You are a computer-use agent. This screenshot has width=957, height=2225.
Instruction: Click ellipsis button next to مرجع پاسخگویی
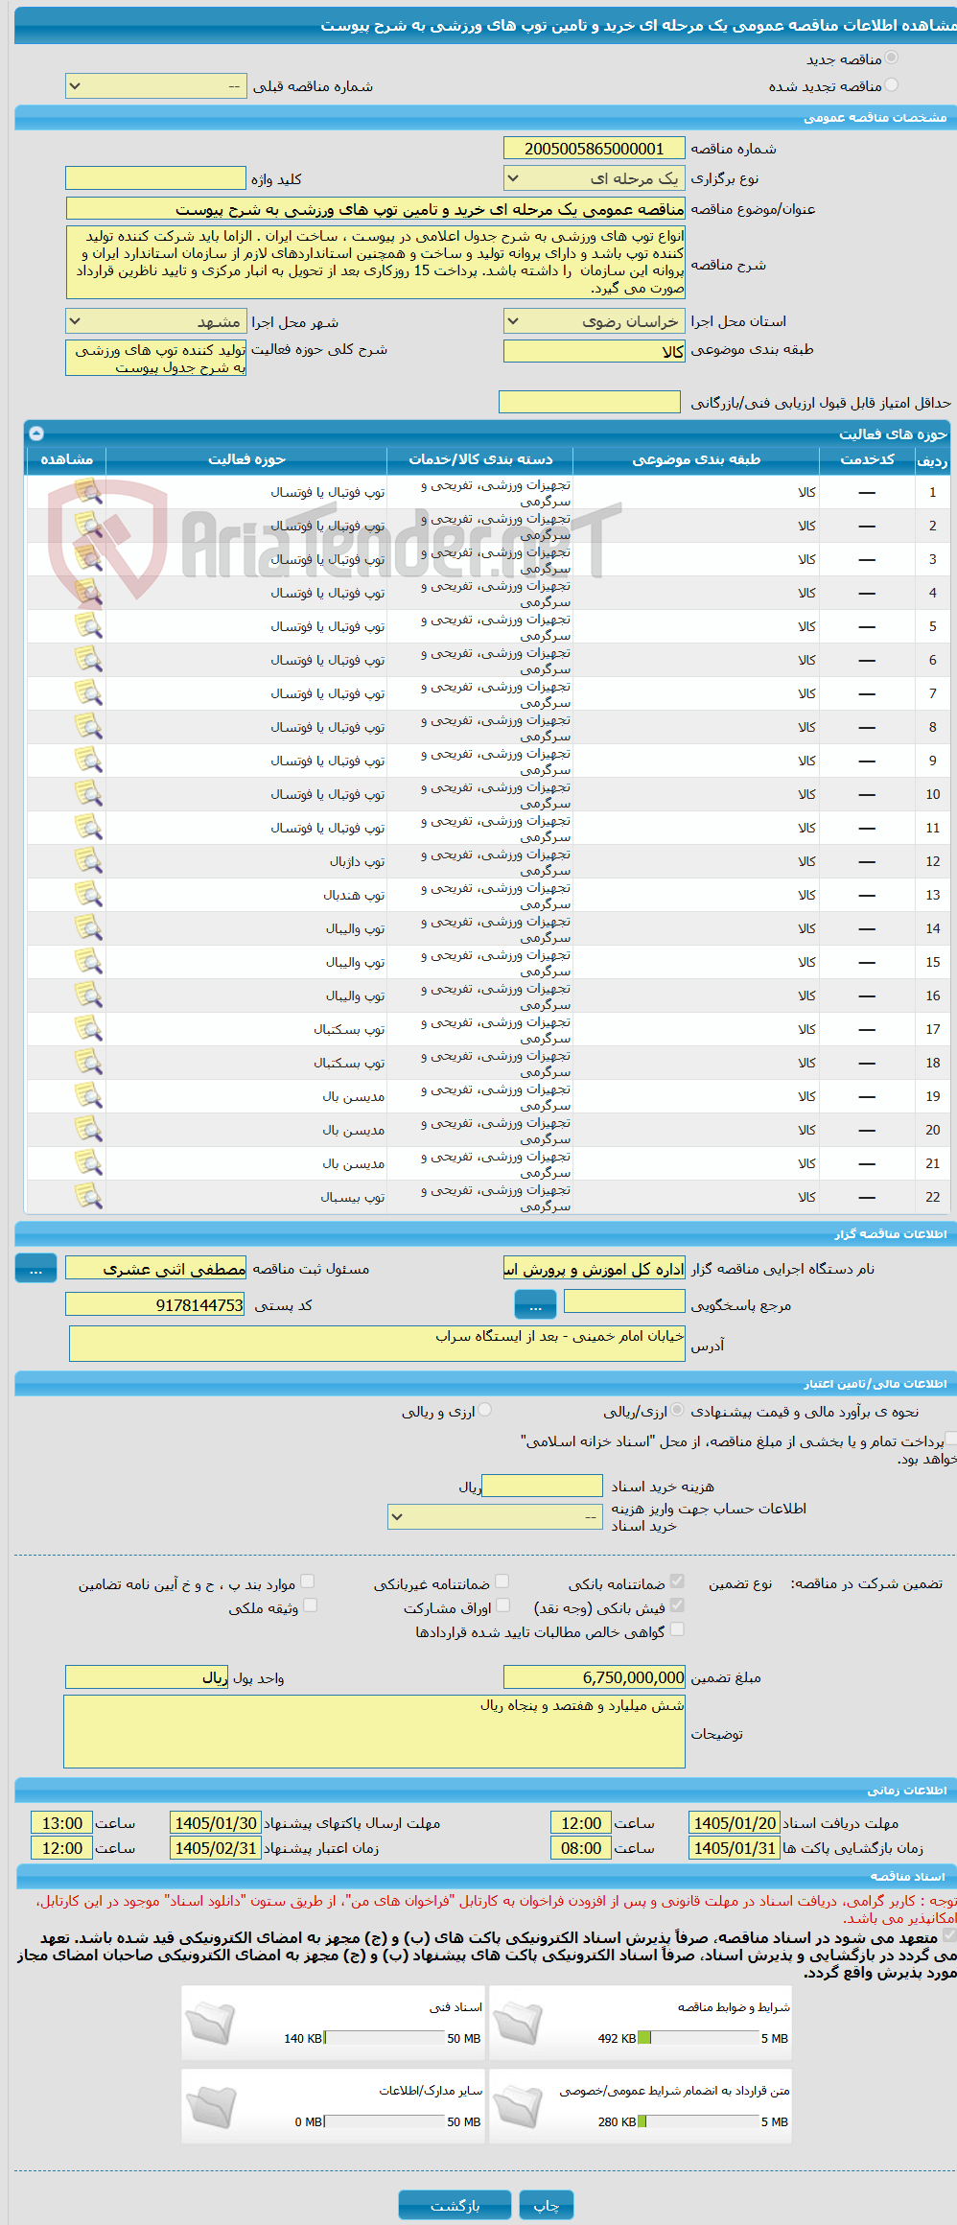click(536, 1304)
